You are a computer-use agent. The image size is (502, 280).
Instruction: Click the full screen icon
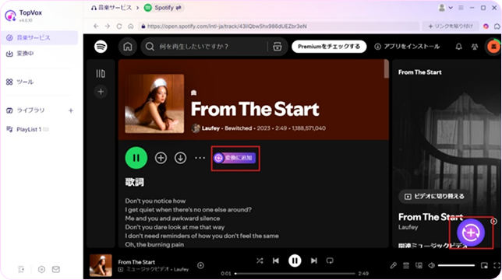(497, 265)
